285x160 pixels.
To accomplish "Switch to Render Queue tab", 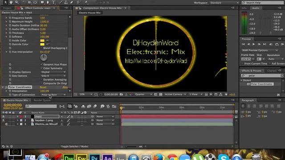I will [x=42, y=100].
